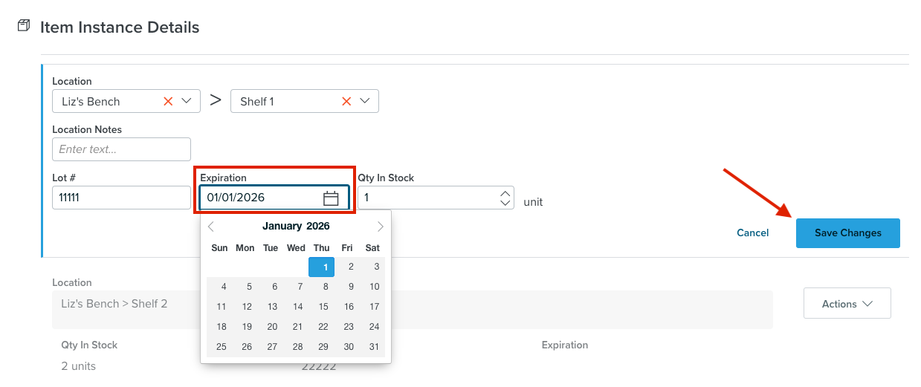
Task: Decrease Qty In Stock with down arrow
Action: click(x=505, y=202)
